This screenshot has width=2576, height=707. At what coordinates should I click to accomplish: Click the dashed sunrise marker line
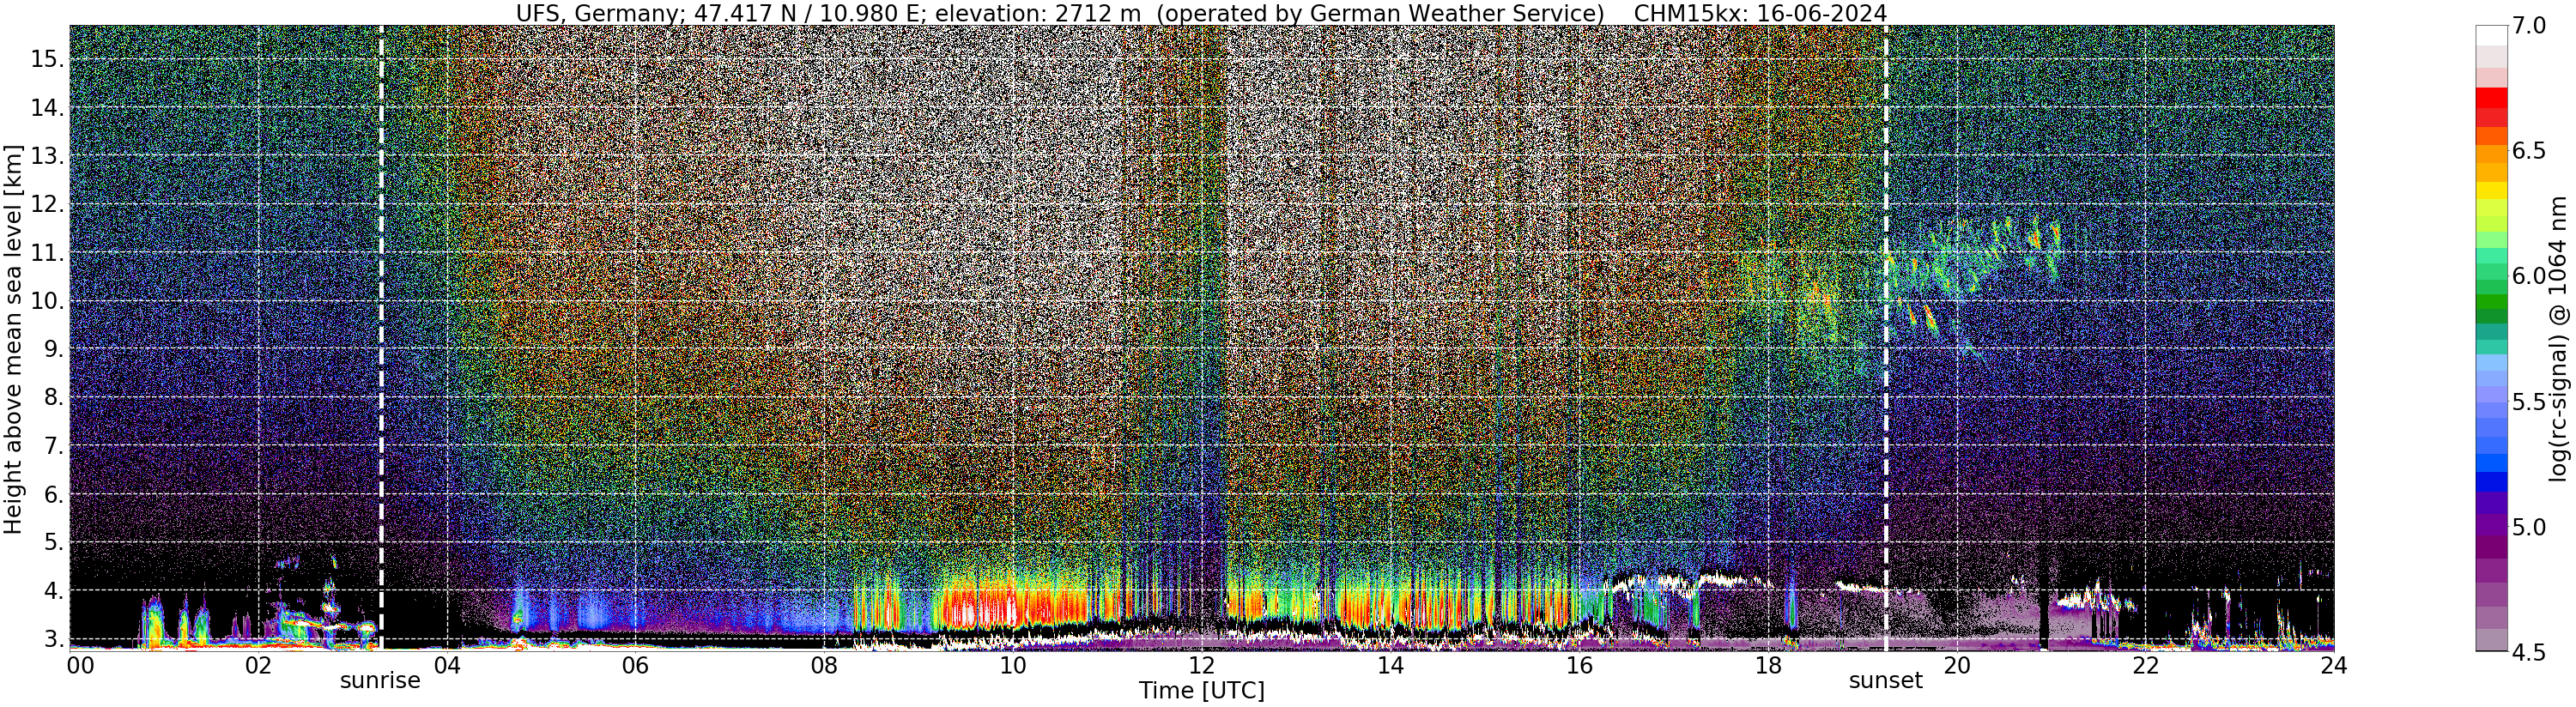coord(381,337)
